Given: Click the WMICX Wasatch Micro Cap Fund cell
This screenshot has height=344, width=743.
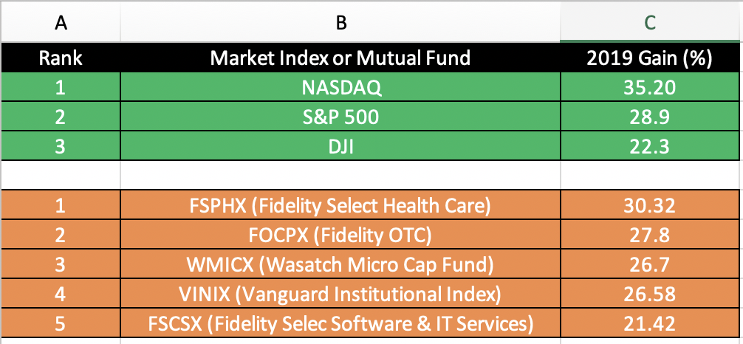Looking at the screenshot, I should (340, 264).
